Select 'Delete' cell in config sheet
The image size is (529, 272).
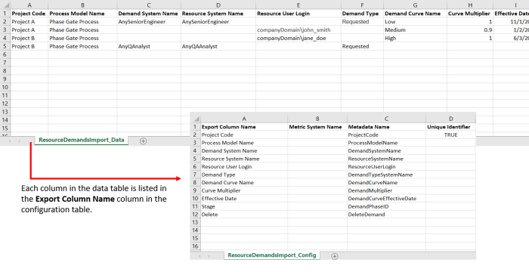(x=244, y=215)
